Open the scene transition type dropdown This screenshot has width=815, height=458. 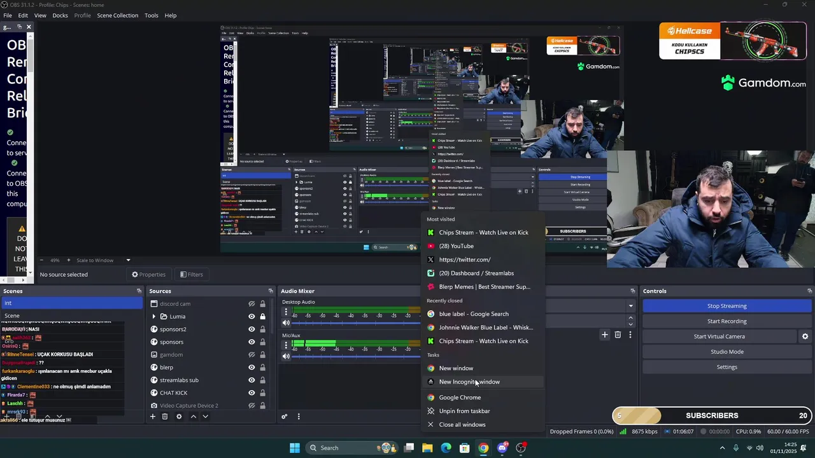click(631, 306)
